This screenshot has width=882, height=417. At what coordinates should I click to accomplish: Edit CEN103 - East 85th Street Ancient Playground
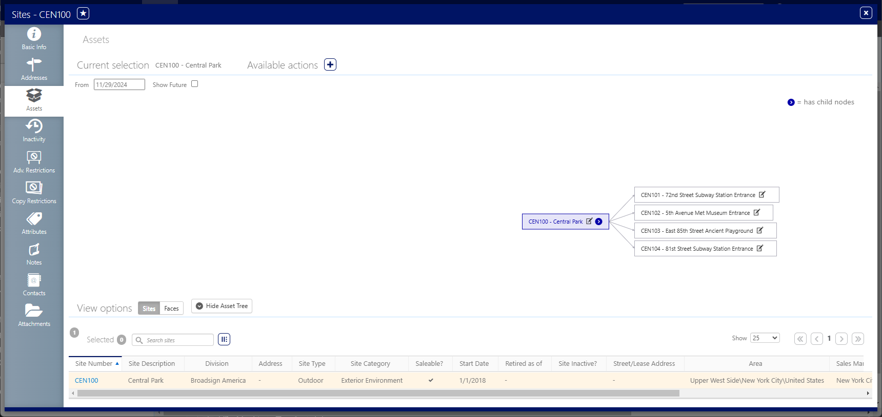(x=760, y=230)
